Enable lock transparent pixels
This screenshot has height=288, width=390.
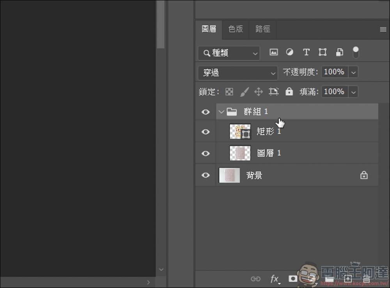(x=229, y=91)
